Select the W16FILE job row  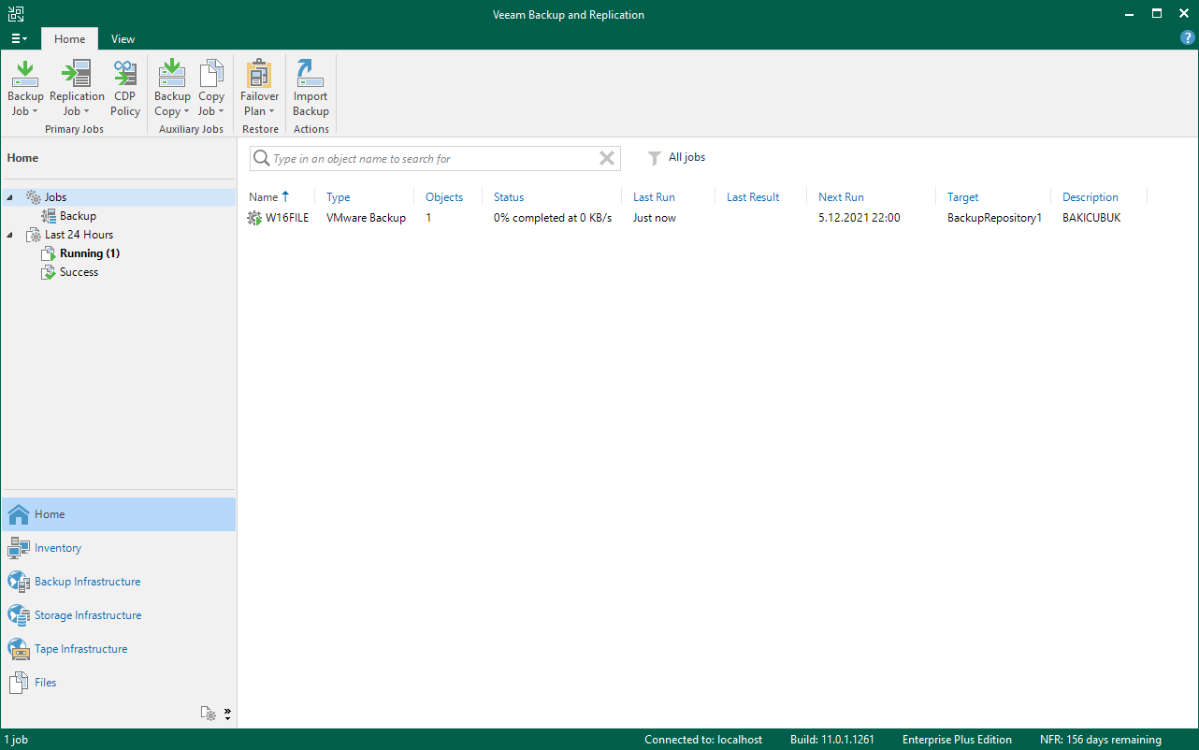286,218
